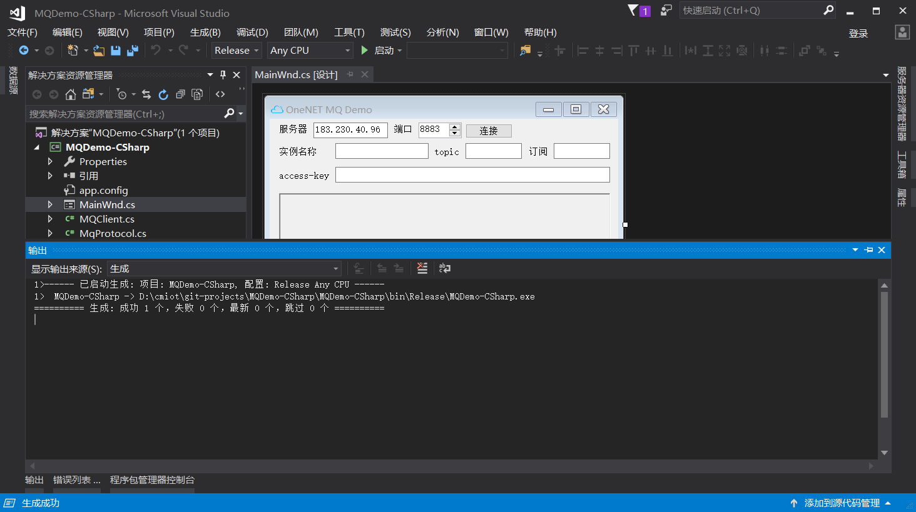Viewport: 916px width, 512px height.
Task: Open the Output panel window position dropdown
Action: (855, 250)
